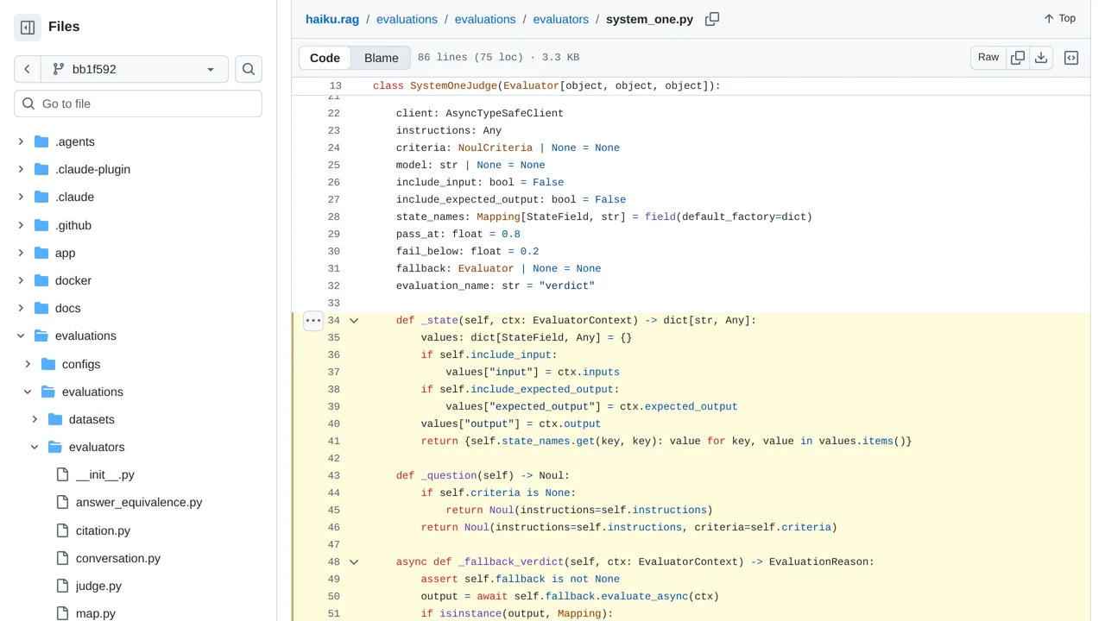Screen dimensions: 1105x621
Task: Click the Files panel heading
Action: pos(64,27)
